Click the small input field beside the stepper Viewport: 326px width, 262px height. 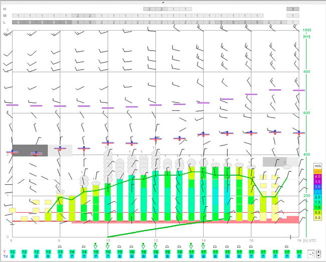[x=311, y=254]
